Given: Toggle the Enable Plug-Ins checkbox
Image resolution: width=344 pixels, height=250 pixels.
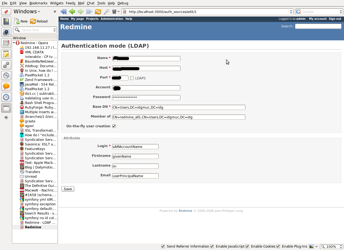Looking at the screenshot, I should tap(278, 246).
